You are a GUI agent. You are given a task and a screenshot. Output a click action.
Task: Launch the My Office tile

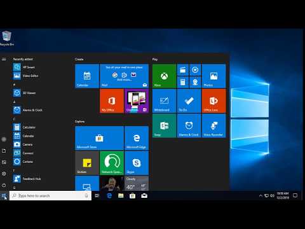(x=112, y=101)
